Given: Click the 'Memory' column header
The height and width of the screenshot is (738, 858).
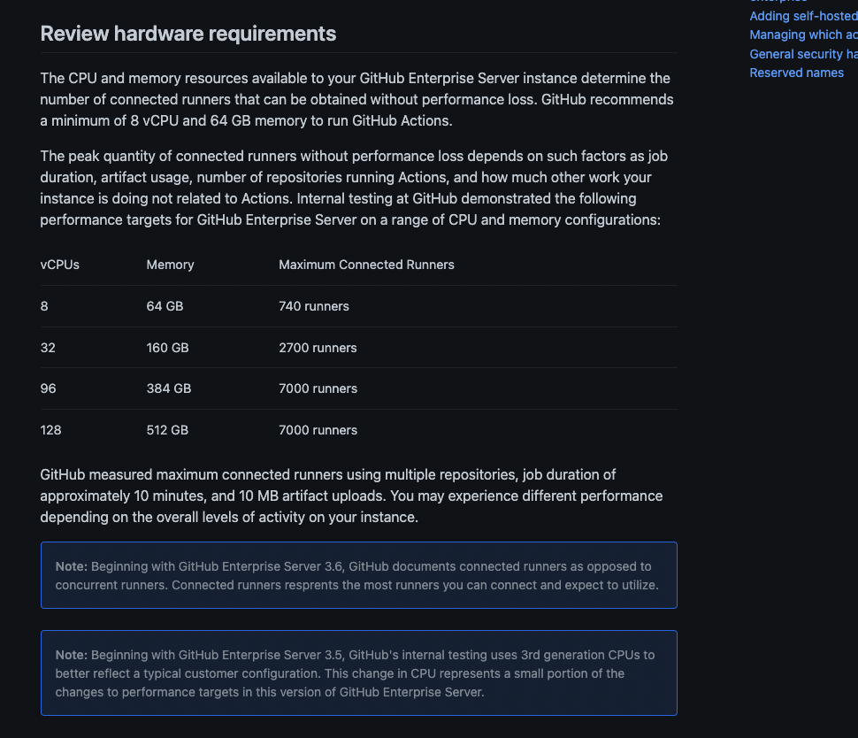Looking at the screenshot, I should pos(170,265).
